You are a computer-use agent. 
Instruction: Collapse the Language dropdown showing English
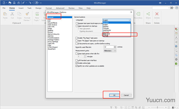click(x=117, y=20)
